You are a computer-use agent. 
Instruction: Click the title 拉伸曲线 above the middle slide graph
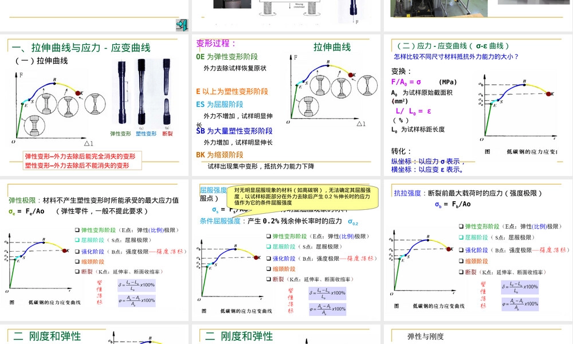(332, 47)
